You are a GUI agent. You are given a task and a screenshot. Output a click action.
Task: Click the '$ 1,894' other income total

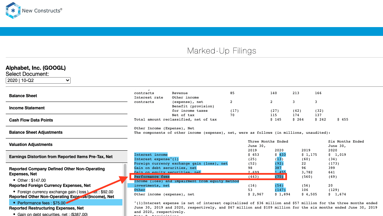pos(282,194)
